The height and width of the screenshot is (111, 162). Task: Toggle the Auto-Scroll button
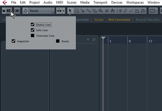click(x=59, y=11)
